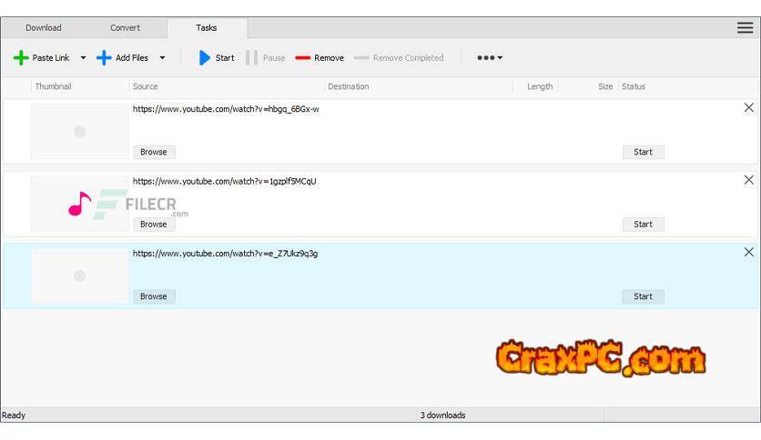Switch to the Download tab
The height and width of the screenshot is (440, 761).
pyautogui.click(x=43, y=28)
